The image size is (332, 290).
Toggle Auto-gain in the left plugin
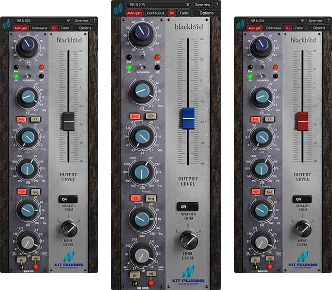pos(21,28)
